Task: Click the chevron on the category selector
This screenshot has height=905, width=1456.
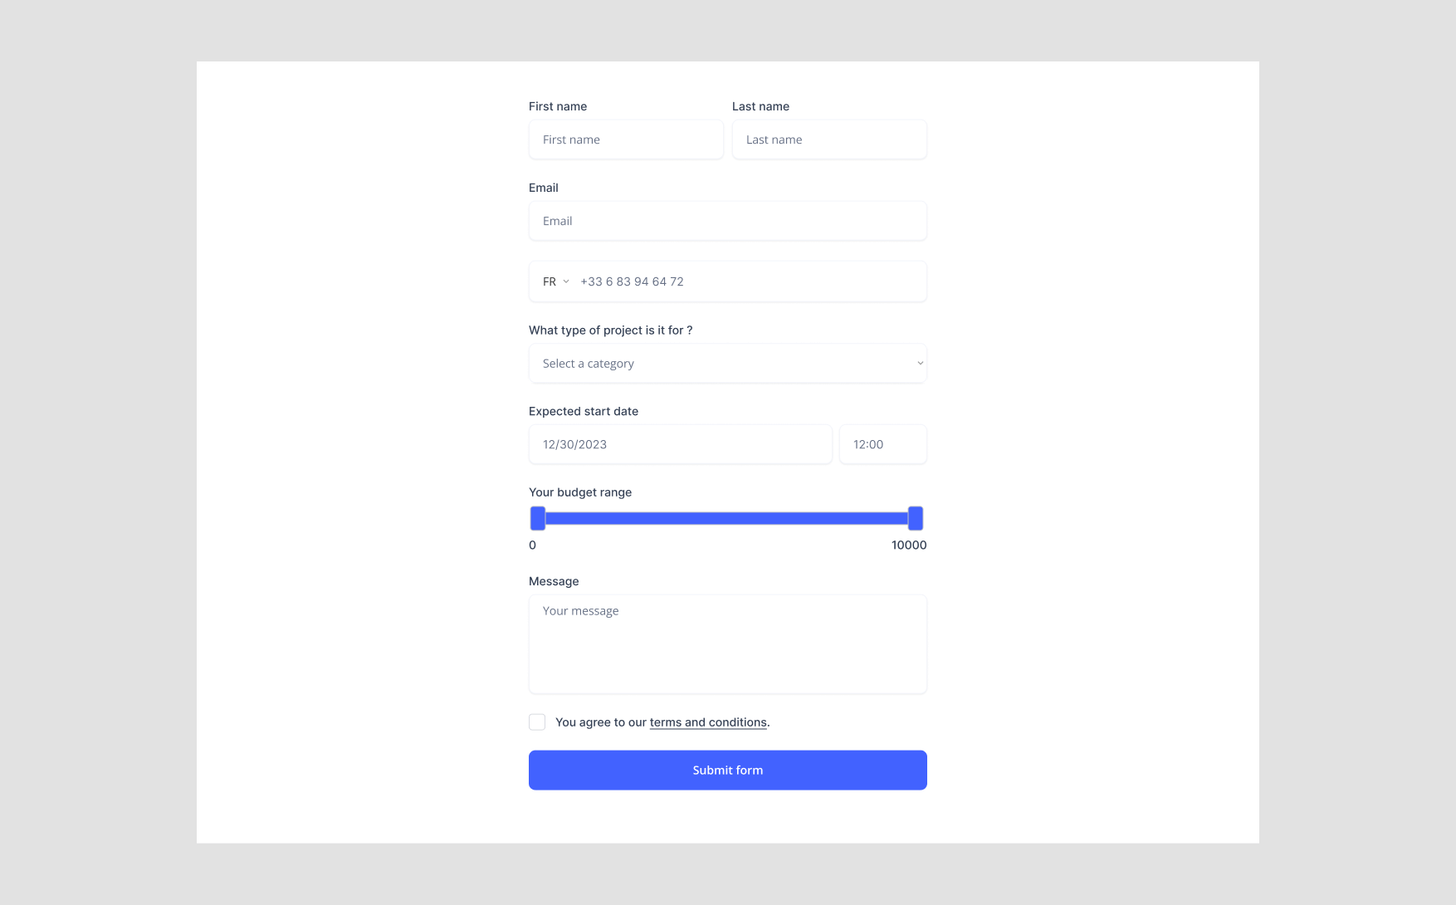Action: click(919, 363)
